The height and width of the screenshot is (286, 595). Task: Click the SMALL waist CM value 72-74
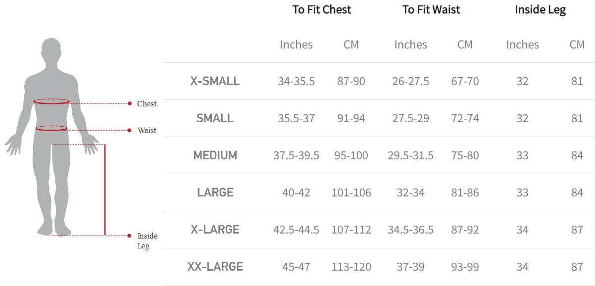(465, 118)
